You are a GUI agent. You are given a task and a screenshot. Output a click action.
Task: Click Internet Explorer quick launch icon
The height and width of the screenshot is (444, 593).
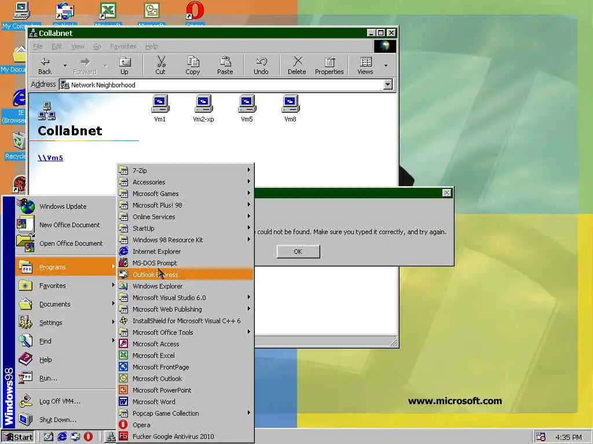click(x=62, y=437)
